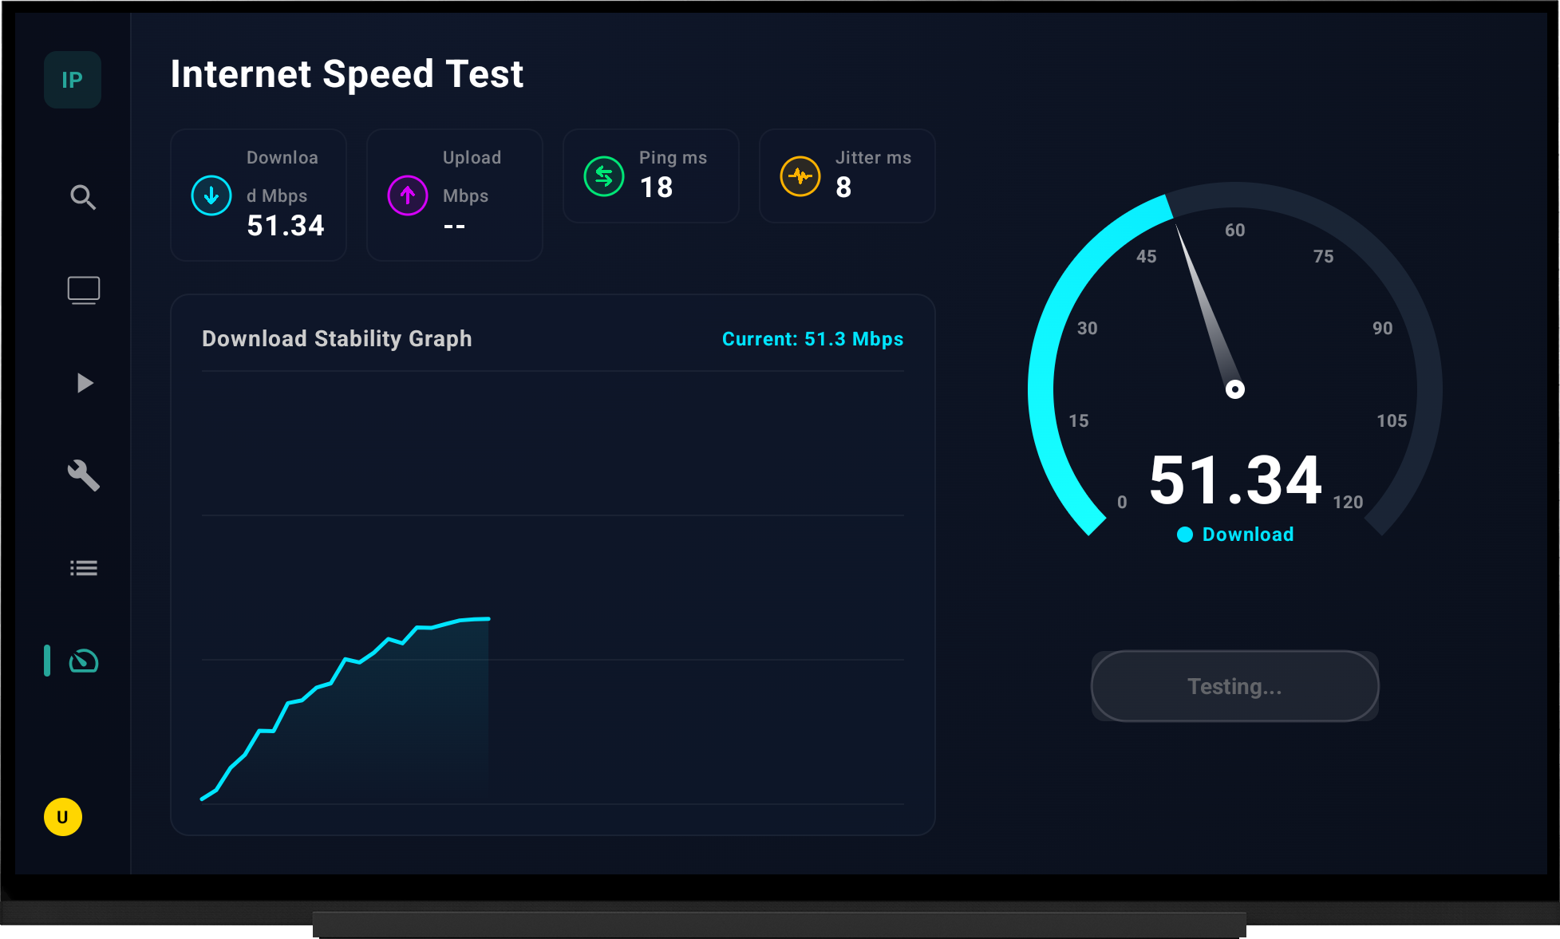Click the magenta upload arrow icon

pos(408,195)
